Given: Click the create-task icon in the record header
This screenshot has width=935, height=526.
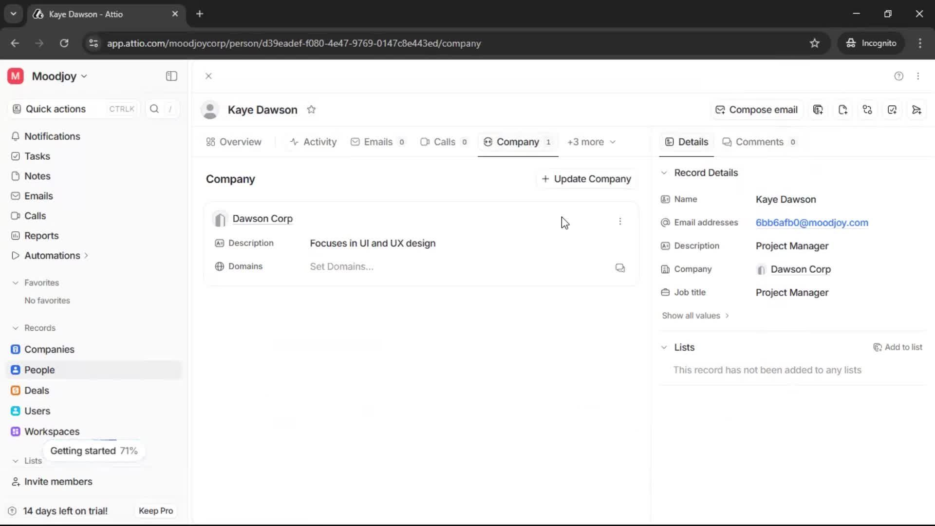Looking at the screenshot, I should point(892,110).
